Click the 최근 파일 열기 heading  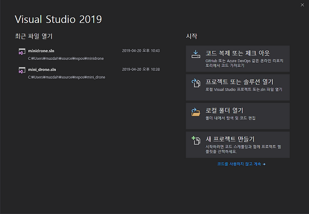(x=34, y=36)
